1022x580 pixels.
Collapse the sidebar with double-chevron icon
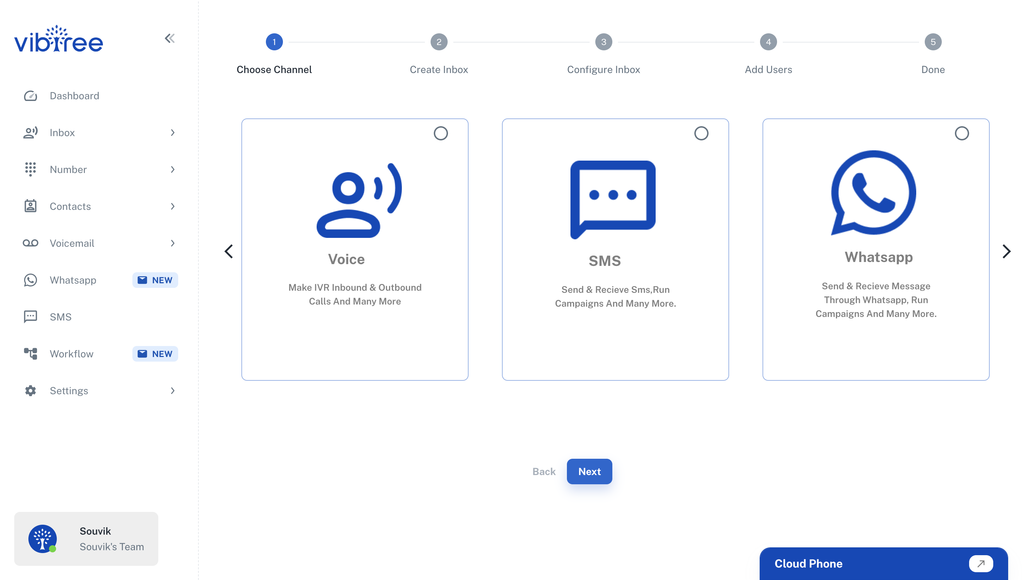pyautogui.click(x=169, y=39)
